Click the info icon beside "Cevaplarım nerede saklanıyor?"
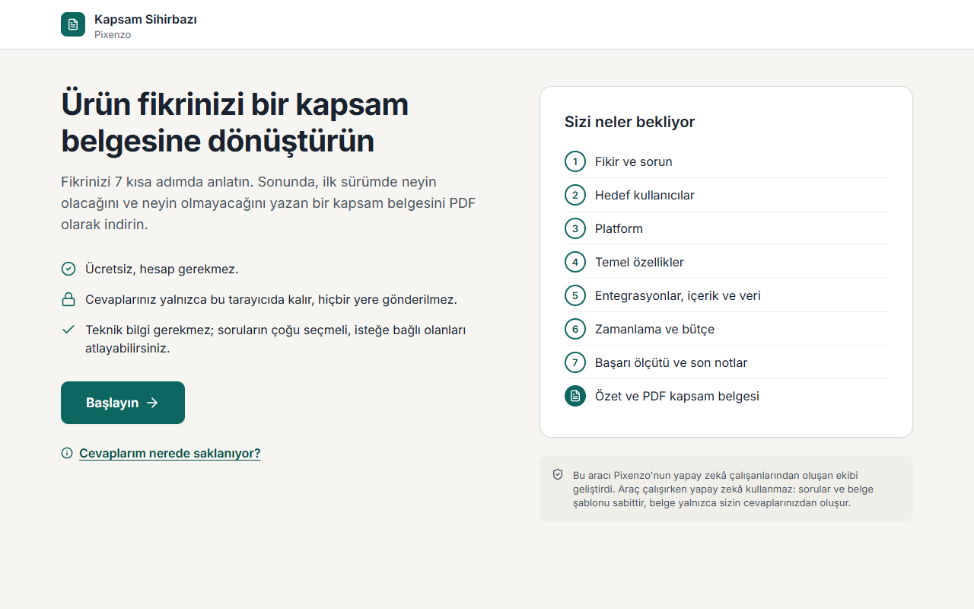 pos(67,453)
